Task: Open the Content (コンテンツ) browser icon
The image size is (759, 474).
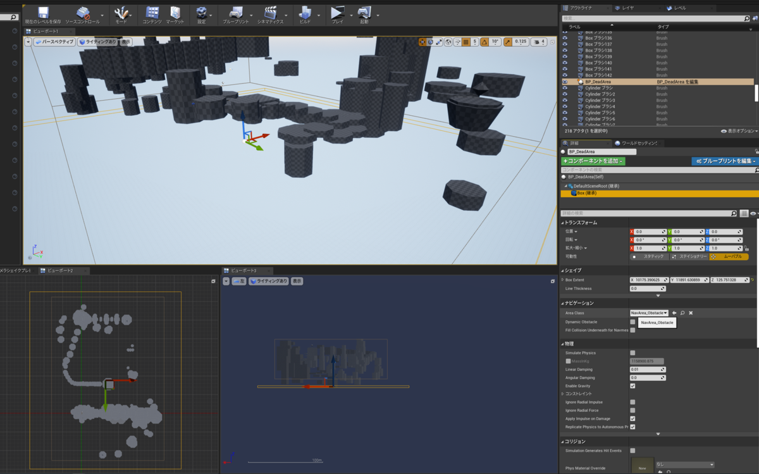Action: coord(152,13)
